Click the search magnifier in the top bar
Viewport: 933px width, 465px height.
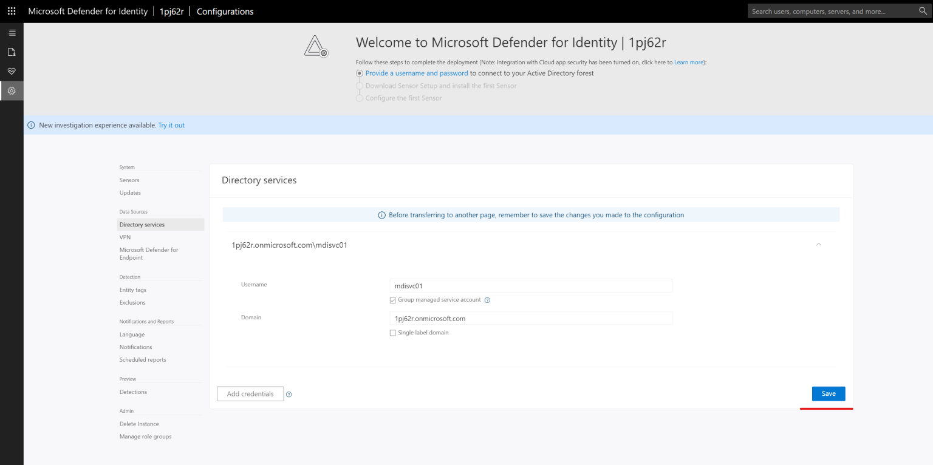click(x=923, y=11)
